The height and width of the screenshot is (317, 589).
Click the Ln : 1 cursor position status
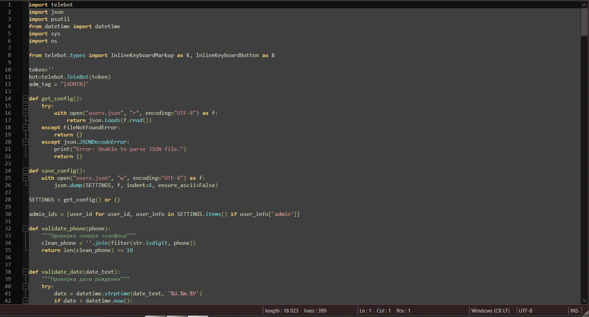[x=365, y=311]
